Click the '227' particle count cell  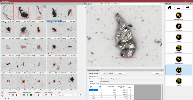click(111, 97)
